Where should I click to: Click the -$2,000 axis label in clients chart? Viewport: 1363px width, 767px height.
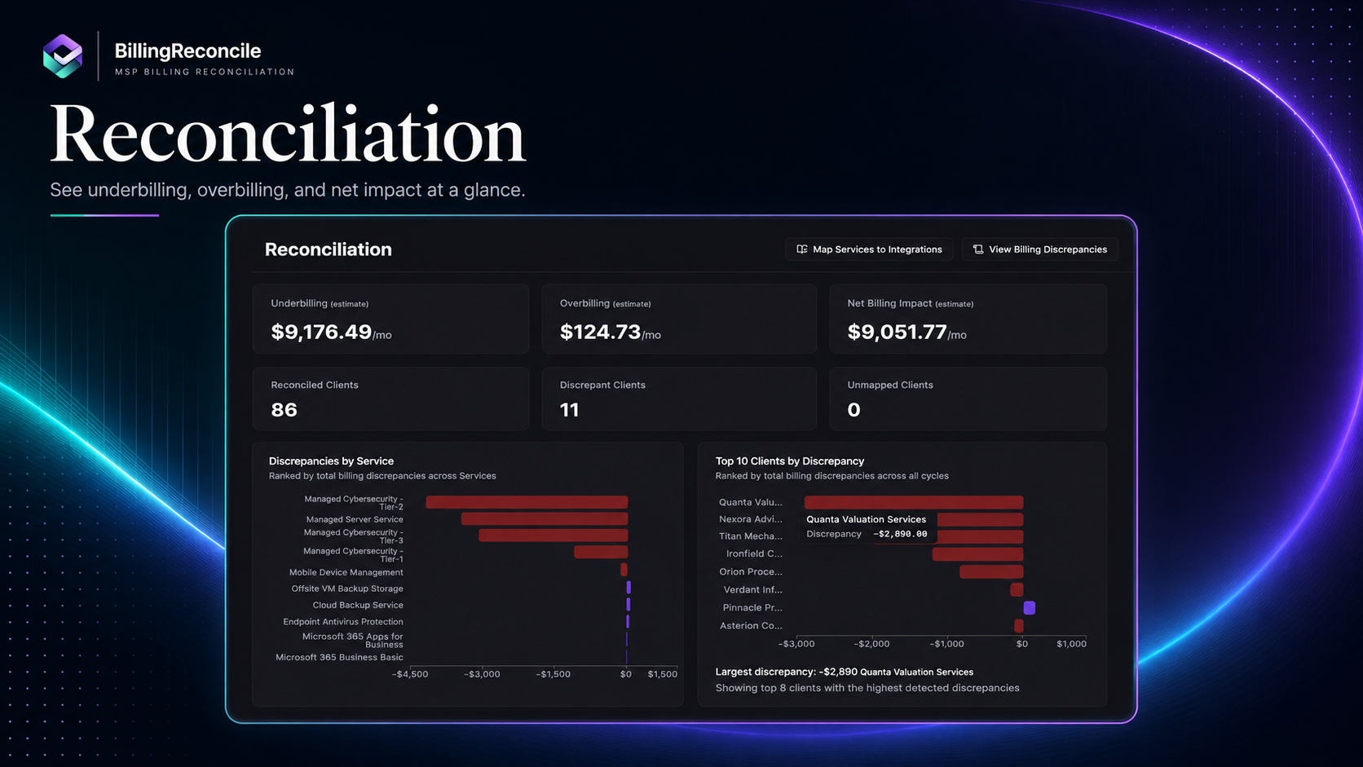[871, 644]
